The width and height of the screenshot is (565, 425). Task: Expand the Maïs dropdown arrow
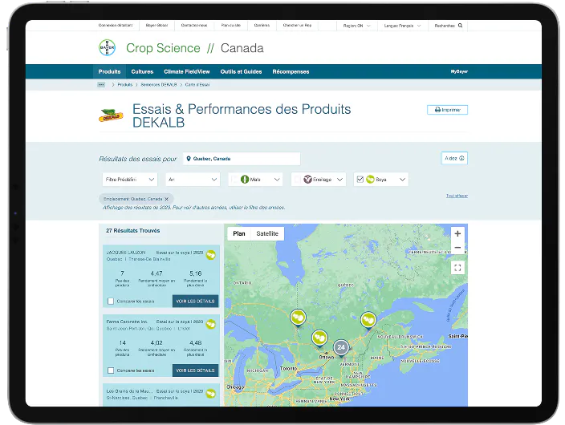[277, 180]
